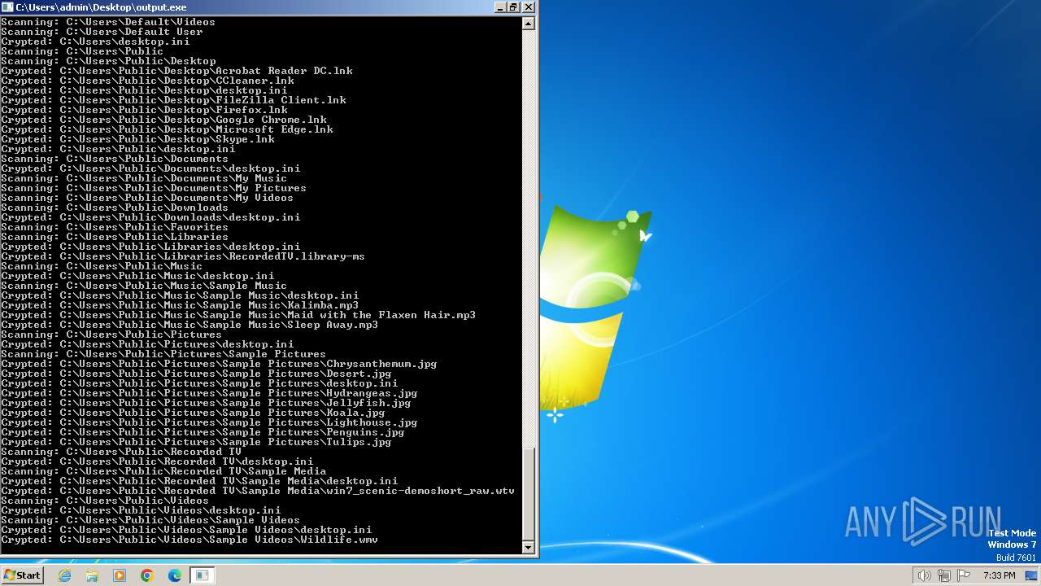
Task: Click 'Scanning: C:\Users\Public\Videos\Sample Videos' line
Action: (150, 520)
